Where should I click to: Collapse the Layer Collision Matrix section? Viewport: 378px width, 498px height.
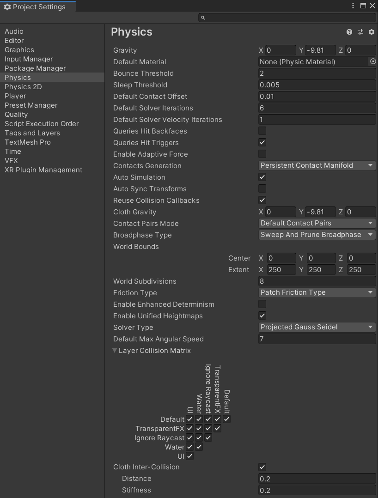click(x=114, y=350)
